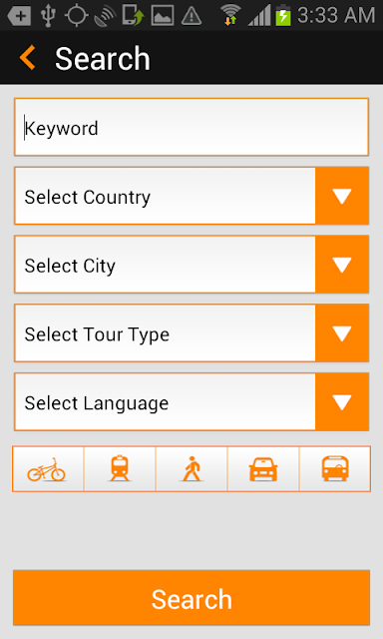The width and height of the screenshot is (383, 639).
Task: Tap the battery charging icon
Action: 283,16
